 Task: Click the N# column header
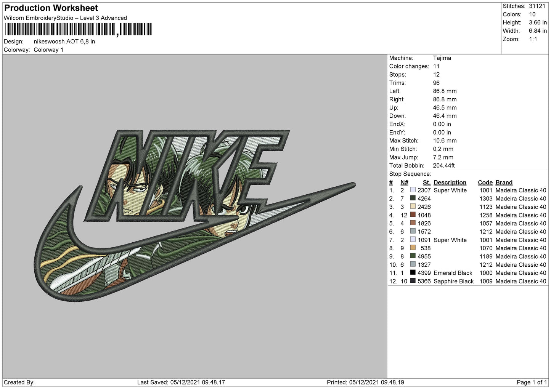coord(404,182)
